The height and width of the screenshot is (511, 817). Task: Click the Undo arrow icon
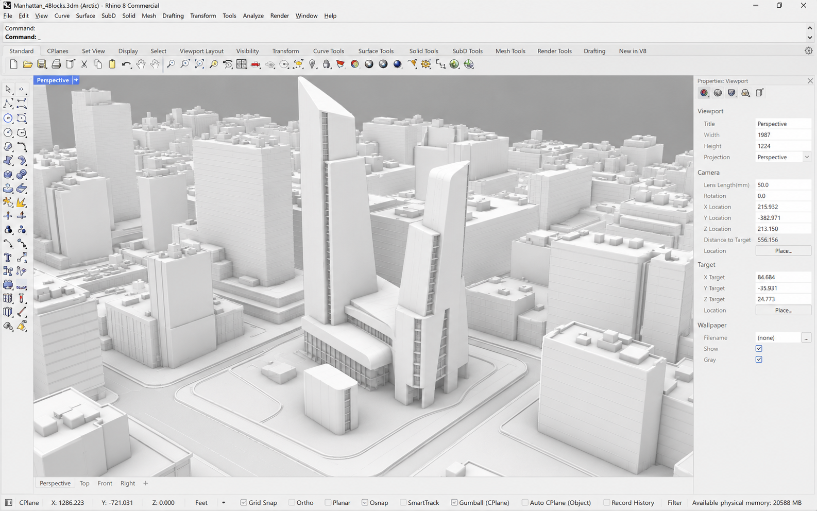coord(126,64)
